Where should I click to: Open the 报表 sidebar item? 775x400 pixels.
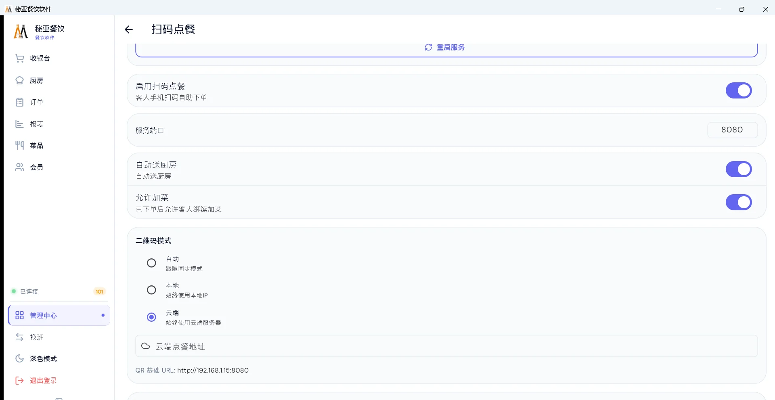(59, 124)
